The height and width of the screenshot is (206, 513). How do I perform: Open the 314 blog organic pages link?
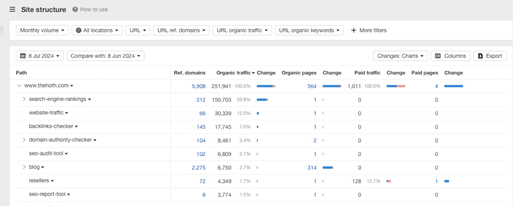tap(312, 167)
